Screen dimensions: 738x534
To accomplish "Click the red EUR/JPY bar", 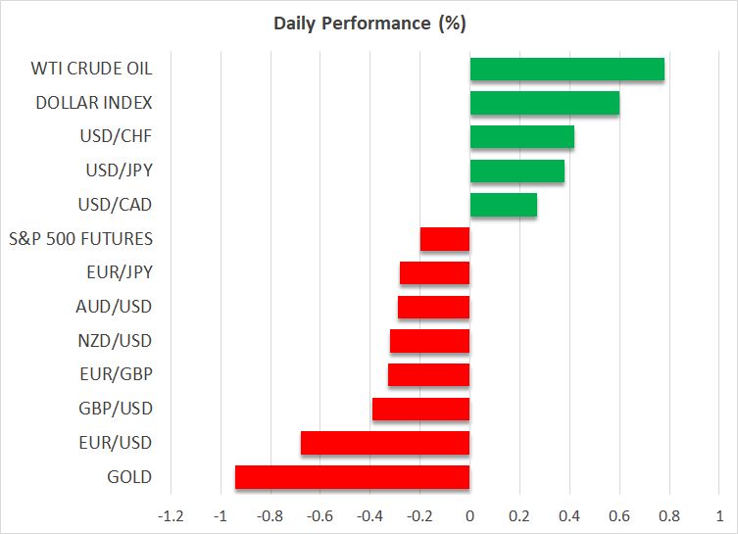I will point(434,273).
